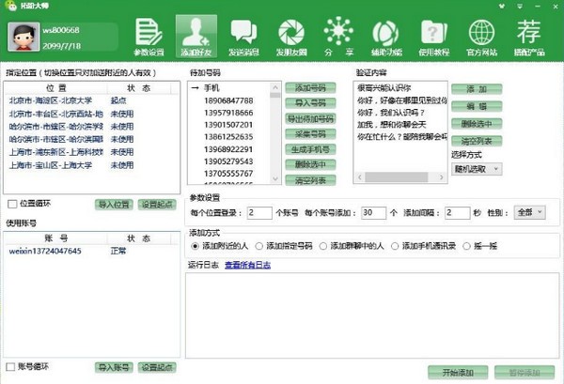564x384 pixels.
Task: Click the verification list scroll-left arrow
Action: [360, 177]
